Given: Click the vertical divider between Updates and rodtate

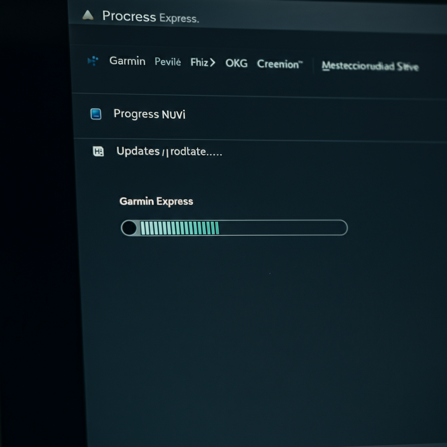Looking at the screenshot, I should (x=165, y=153).
